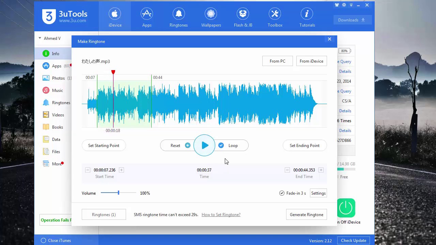Select Close iTunes radio option
The height and width of the screenshot is (245, 436).
tap(43, 241)
